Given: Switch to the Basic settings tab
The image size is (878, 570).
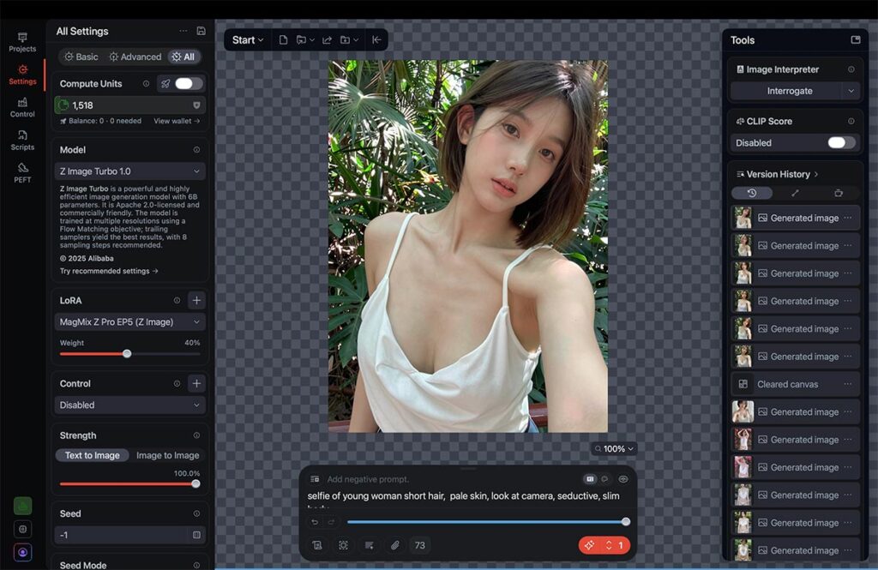Looking at the screenshot, I should [x=81, y=57].
